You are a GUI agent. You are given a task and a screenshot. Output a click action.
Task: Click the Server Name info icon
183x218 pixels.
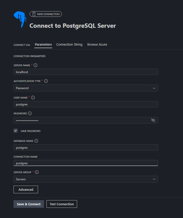35,65
